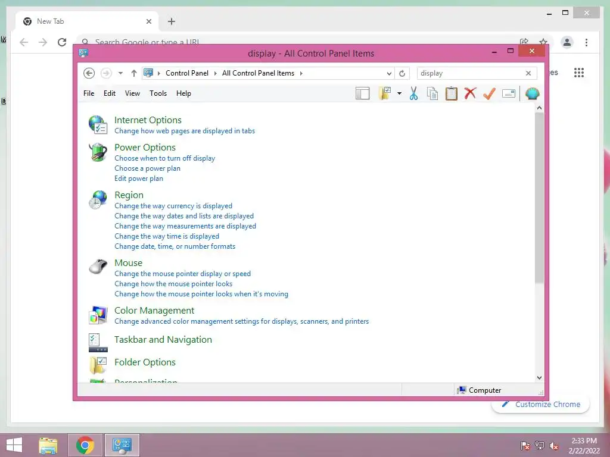Viewport: 610px width, 457px height.
Task: Switch to Chrome in the taskbar
Action: [x=85, y=445]
